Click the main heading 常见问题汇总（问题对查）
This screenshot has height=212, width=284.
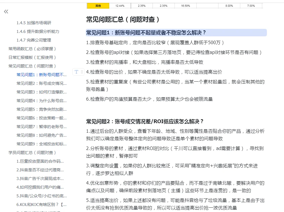click(x=123, y=20)
